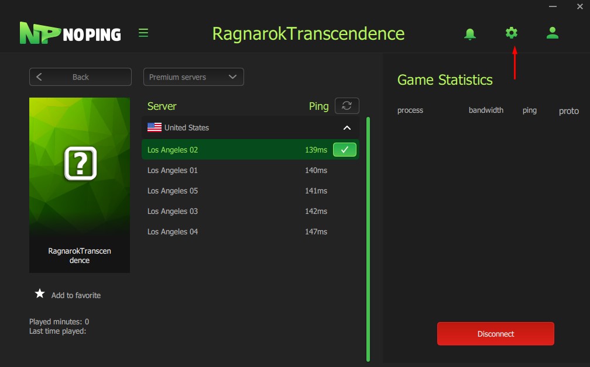590x367 pixels.
Task: Click the Played minutes: 0 text
Action: coord(59,321)
